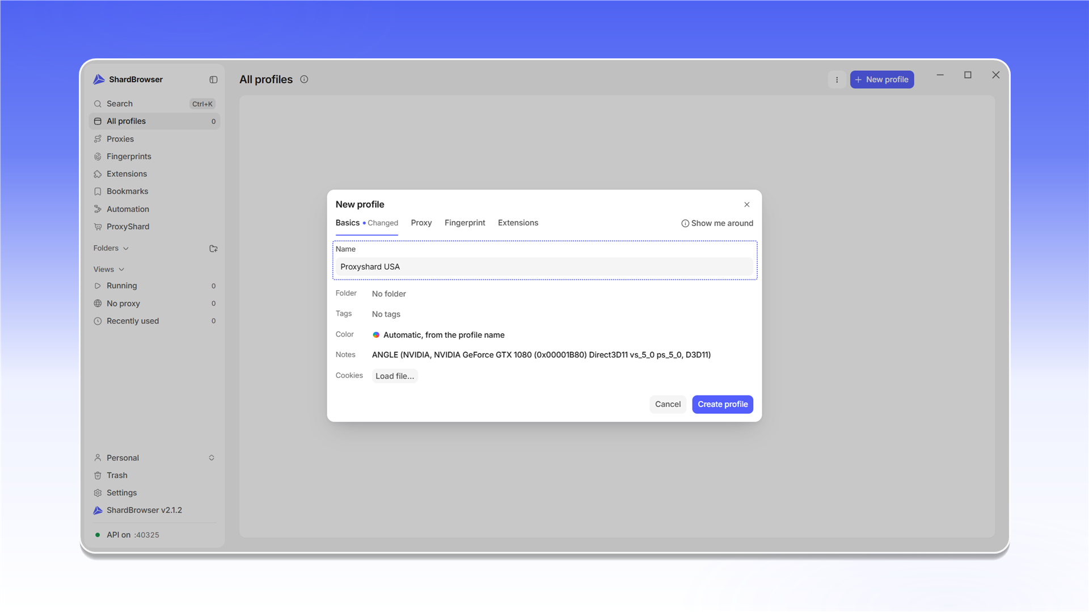Select All profiles in sidebar

coord(154,121)
